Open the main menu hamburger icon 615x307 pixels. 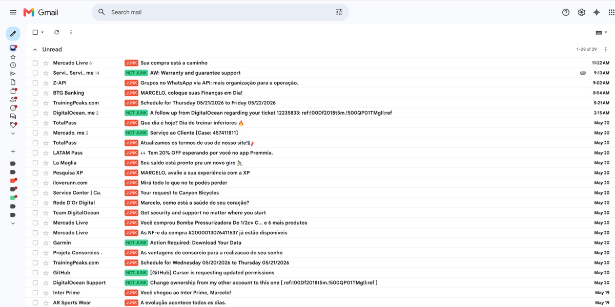click(x=13, y=12)
